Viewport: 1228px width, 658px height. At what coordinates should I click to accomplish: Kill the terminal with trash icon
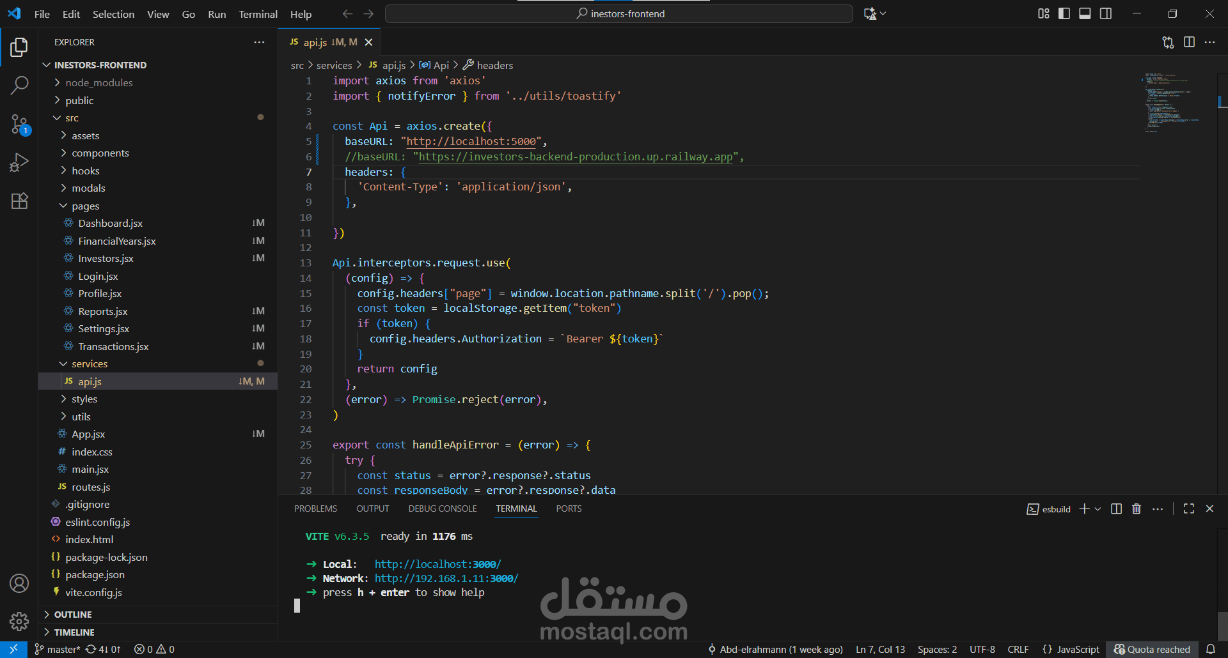(x=1137, y=509)
